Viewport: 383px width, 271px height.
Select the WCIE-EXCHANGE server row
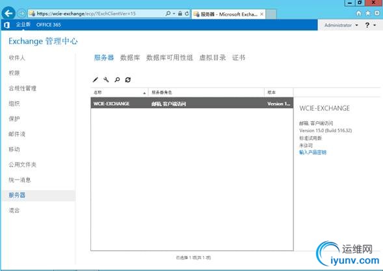[x=192, y=104]
